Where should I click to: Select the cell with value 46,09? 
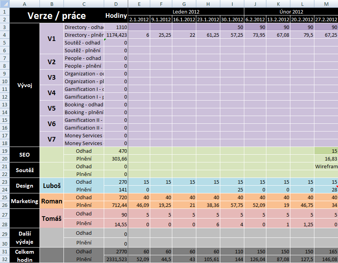pyautogui.click(x=139, y=205)
